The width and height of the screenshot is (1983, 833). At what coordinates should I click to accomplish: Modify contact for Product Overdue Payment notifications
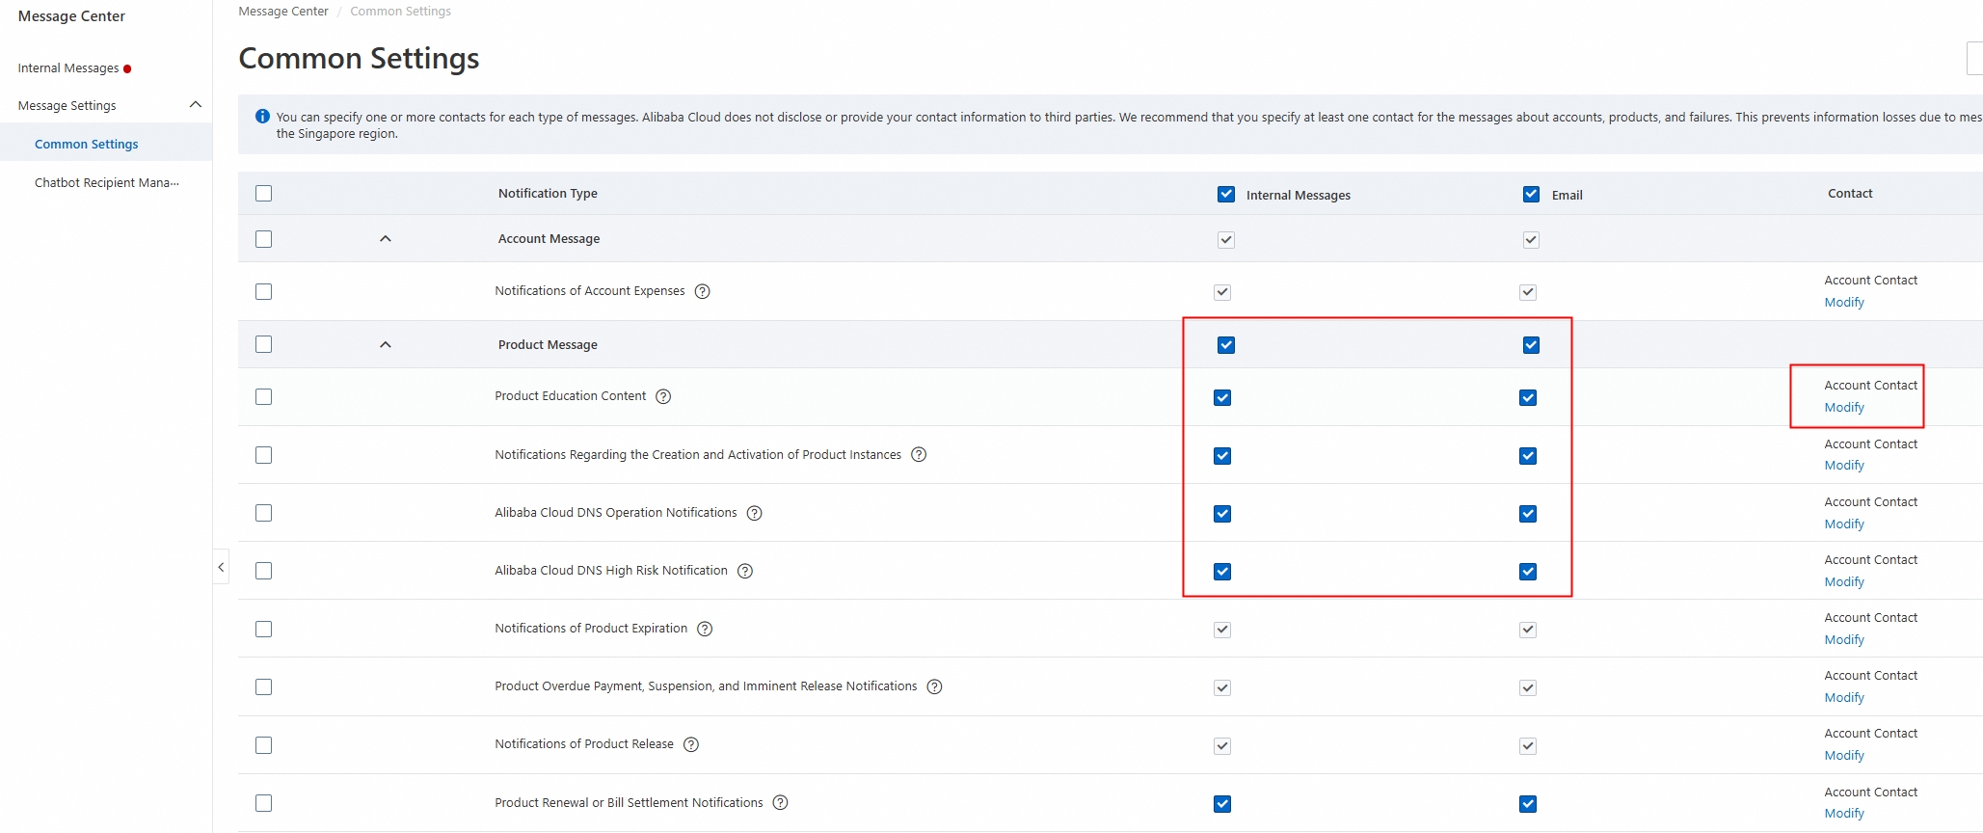click(1844, 697)
